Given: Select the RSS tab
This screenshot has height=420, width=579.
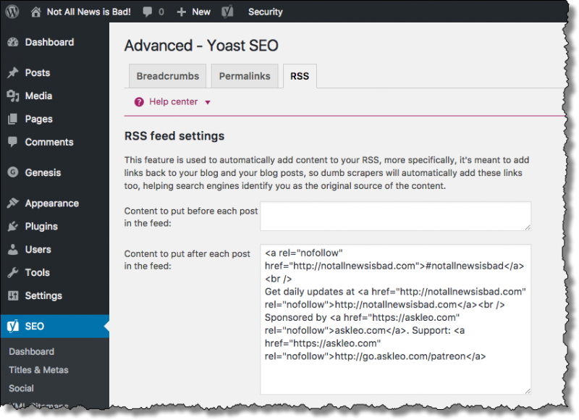Looking at the screenshot, I should point(300,76).
